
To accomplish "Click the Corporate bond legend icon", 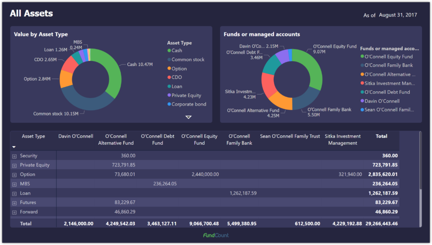I will coord(170,104).
